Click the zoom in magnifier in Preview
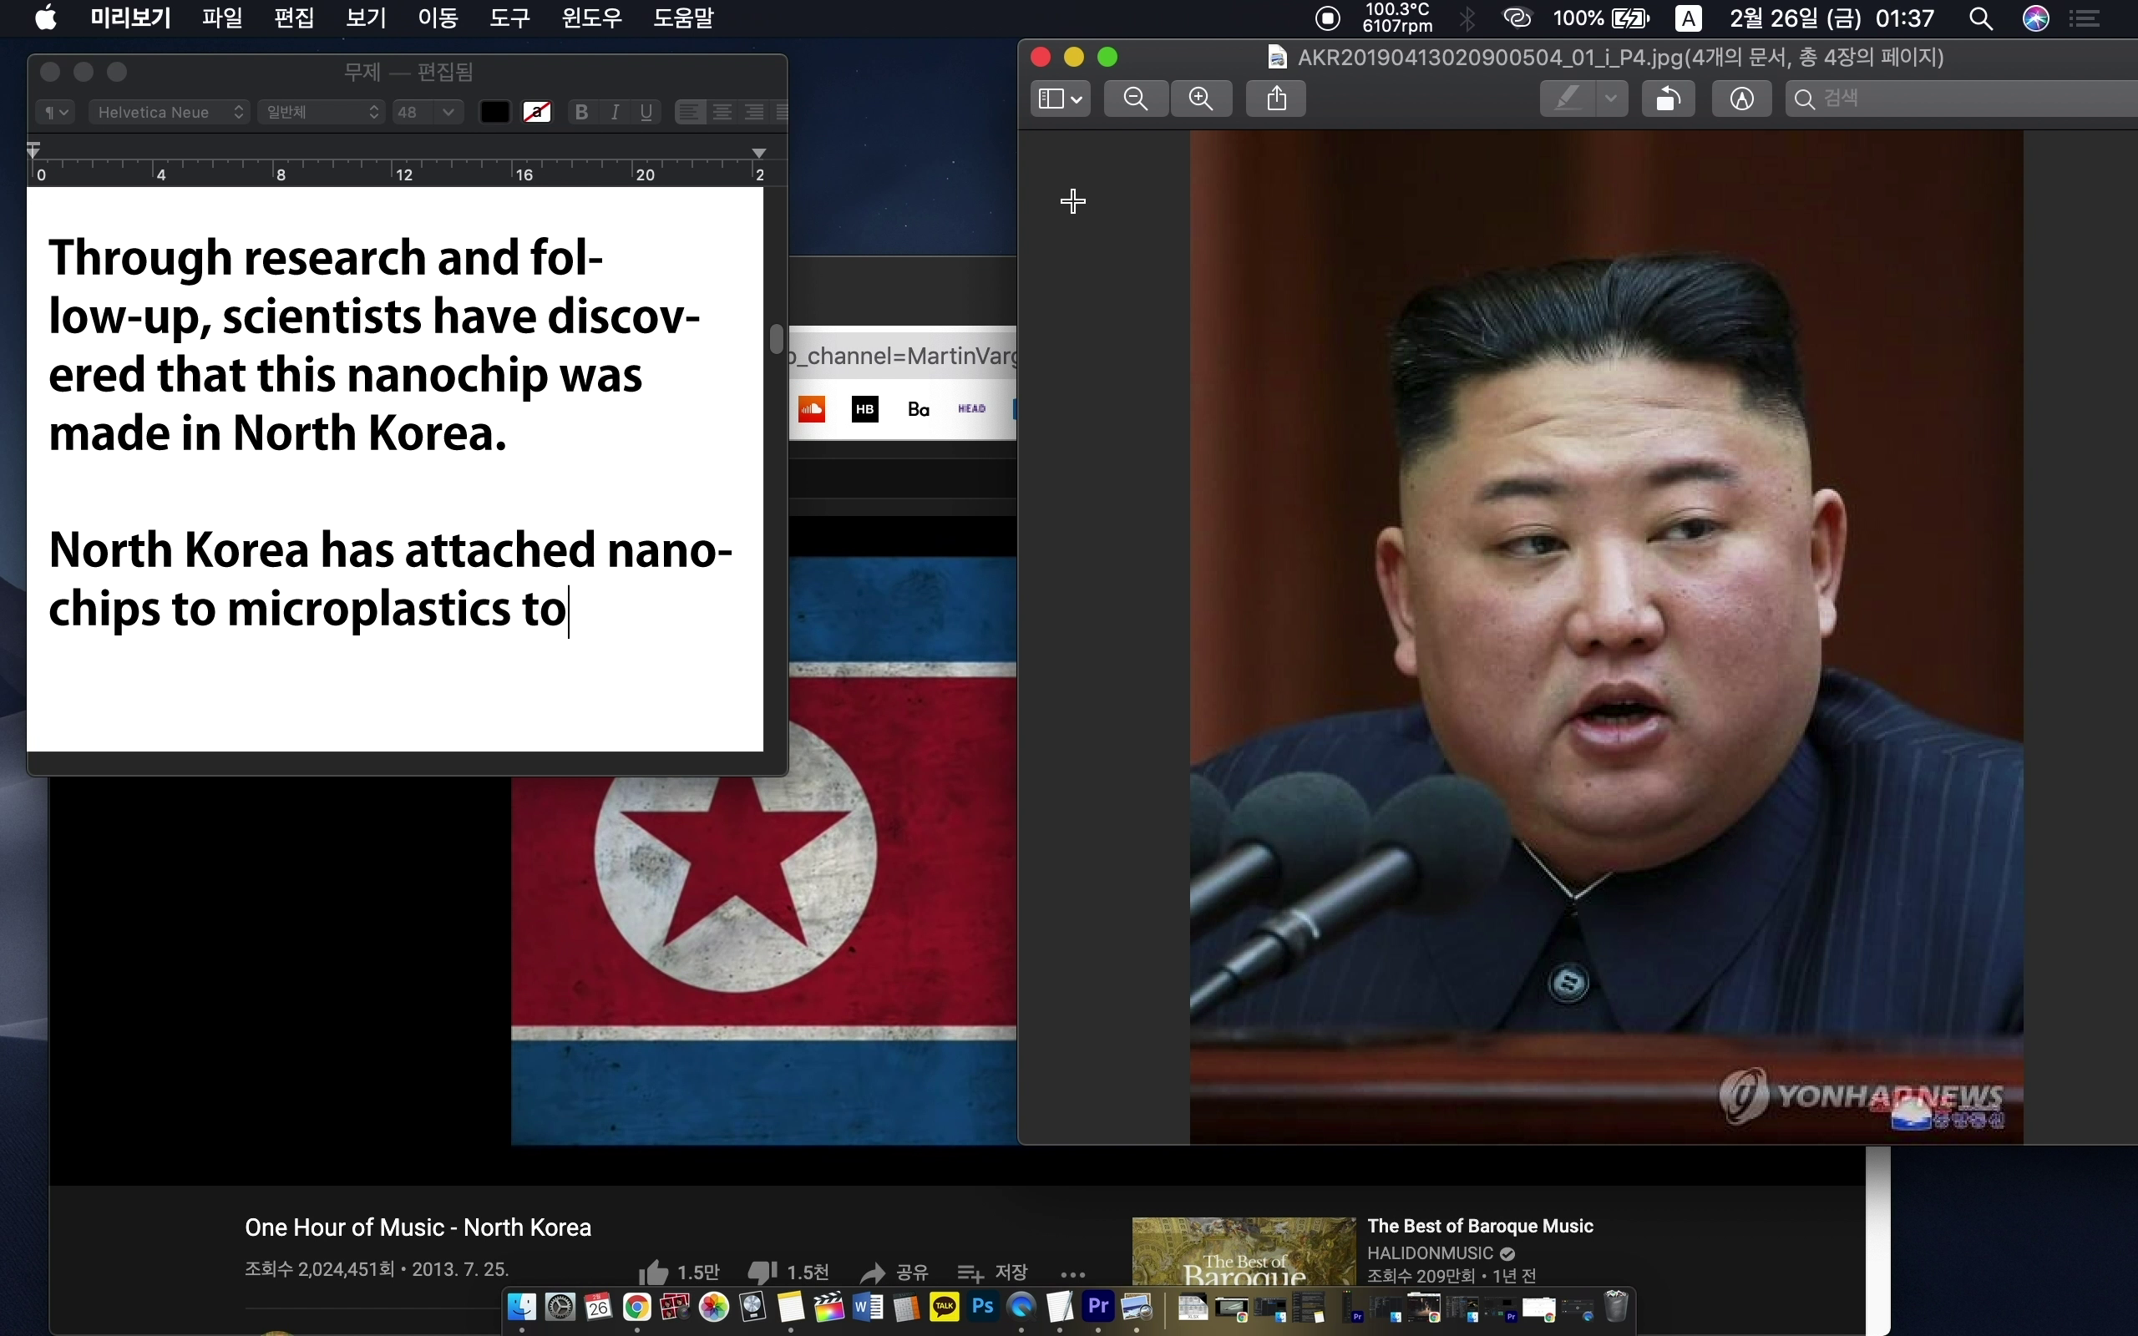Viewport: 2138px width, 1336px height. point(1201,98)
